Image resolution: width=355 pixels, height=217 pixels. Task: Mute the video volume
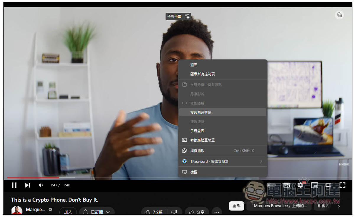pyautogui.click(x=41, y=185)
